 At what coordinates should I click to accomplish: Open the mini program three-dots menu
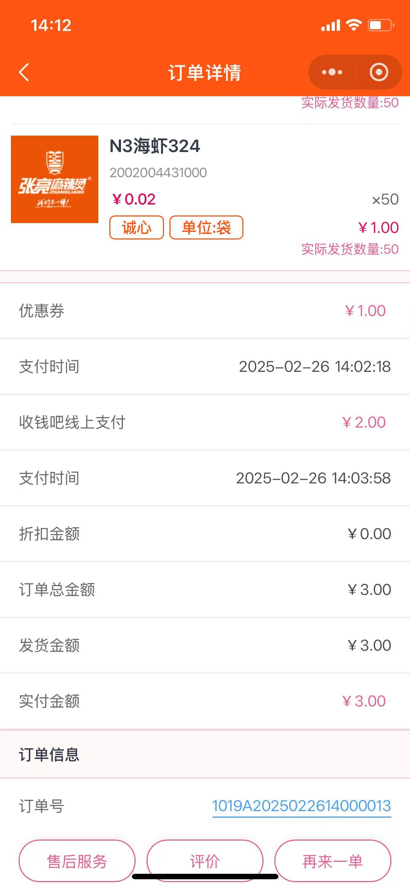pyautogui.click(x=332, y=72)
